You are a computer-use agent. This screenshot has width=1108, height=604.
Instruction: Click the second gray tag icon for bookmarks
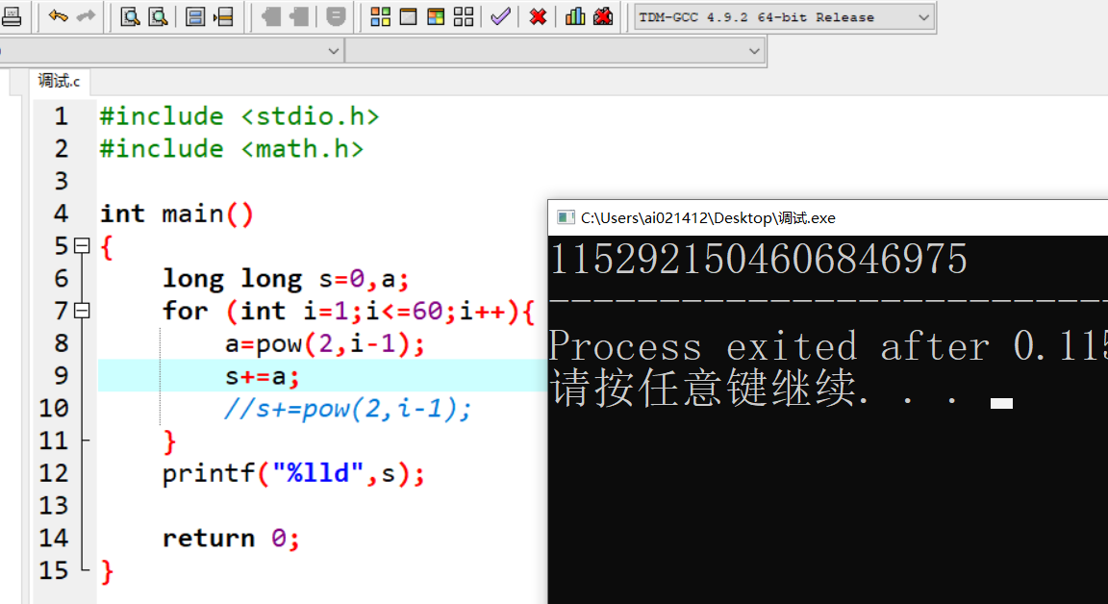point(299,16)
